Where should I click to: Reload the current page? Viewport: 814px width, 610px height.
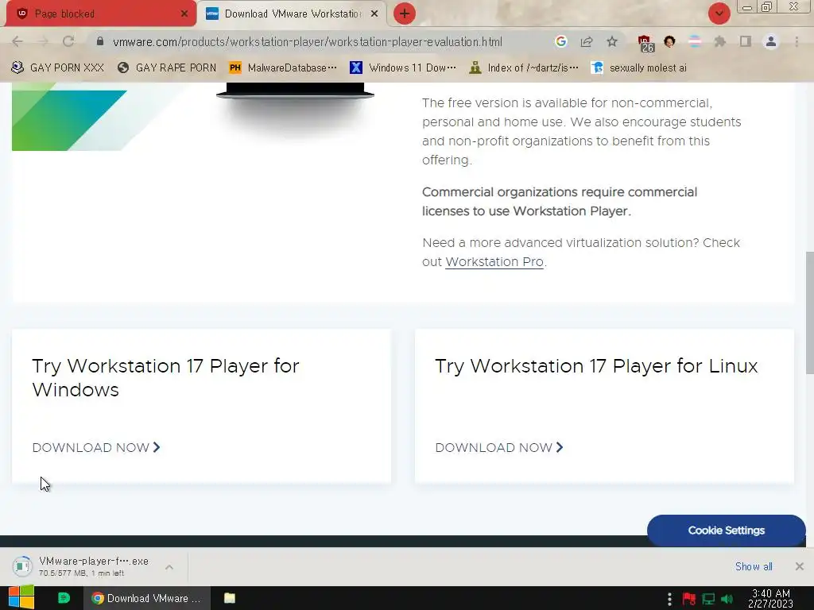(68, 41)
